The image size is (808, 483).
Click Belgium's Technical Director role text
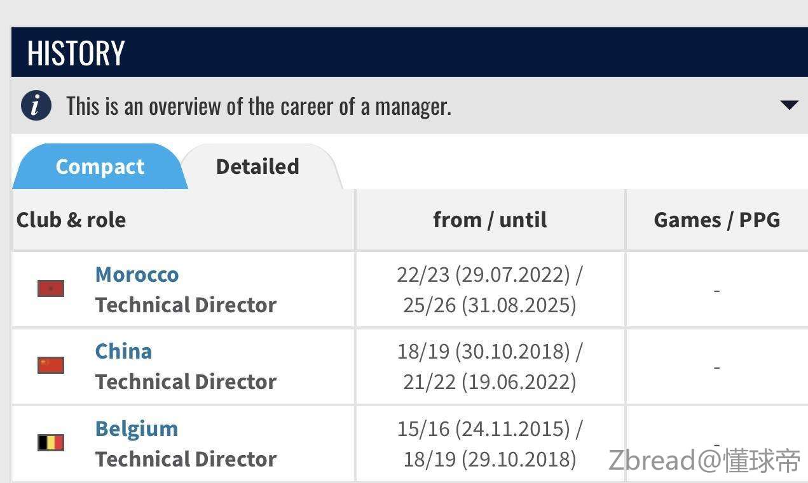186,459
